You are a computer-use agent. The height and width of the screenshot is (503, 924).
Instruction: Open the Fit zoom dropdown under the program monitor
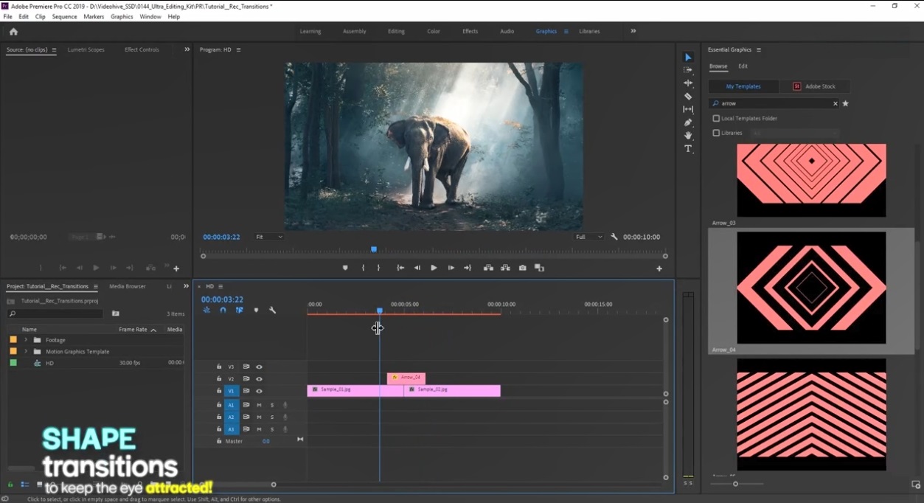click(269, 237)
